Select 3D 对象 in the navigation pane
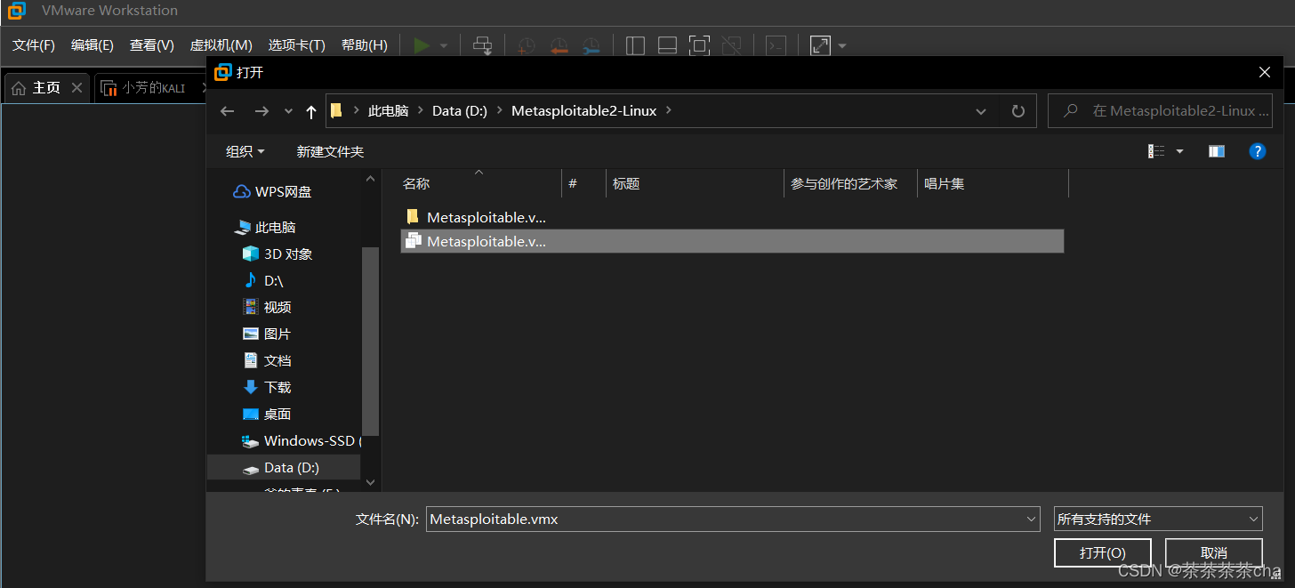This screenshot has width=1295, height=588. click(277, 254)
